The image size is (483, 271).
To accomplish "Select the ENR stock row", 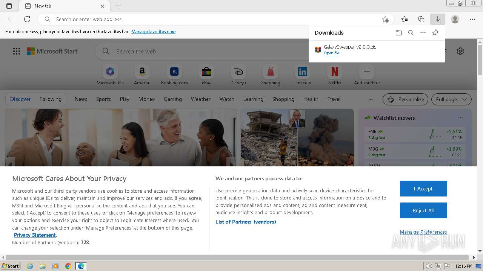I will click(415, 134).
